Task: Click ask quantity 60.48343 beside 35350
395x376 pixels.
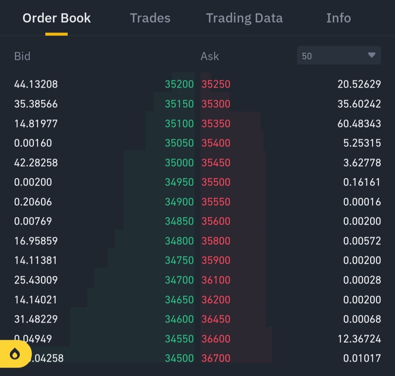Action: (x=359, y=124)
